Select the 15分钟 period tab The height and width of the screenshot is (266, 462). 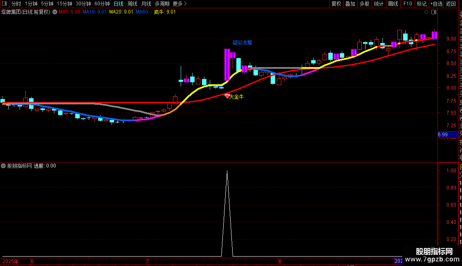[x=65, y=4]
